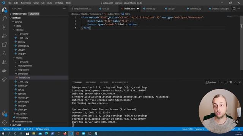The width and height of the screenshot is (243, 136).
Task: Open the Extensions view
Action: (4, 45)
